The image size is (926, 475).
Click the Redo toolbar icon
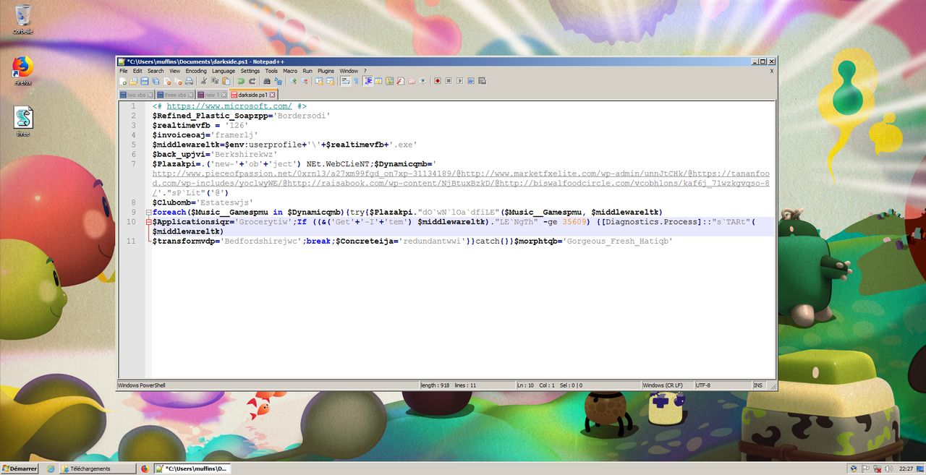(x=252, y=81)
